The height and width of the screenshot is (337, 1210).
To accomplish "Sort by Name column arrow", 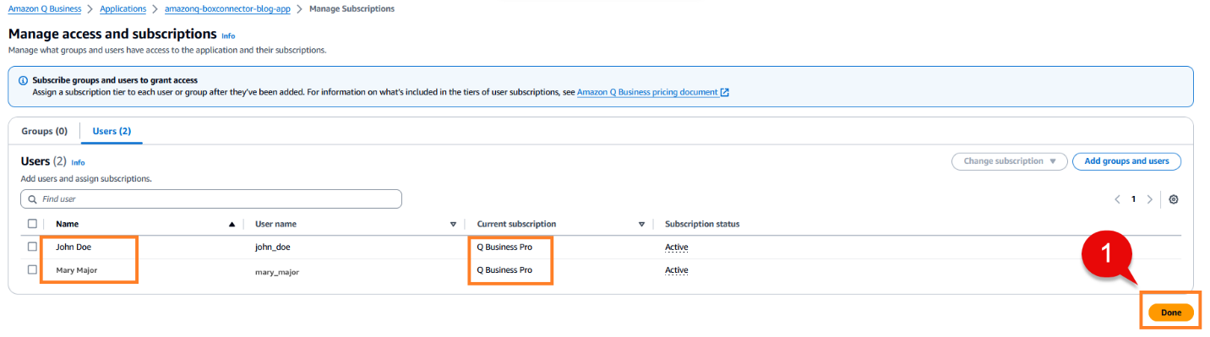I will (x=232, y=225).
